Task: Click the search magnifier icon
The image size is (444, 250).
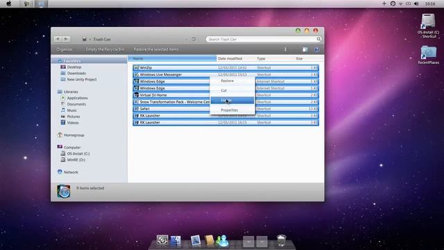Action: (318, 39)
